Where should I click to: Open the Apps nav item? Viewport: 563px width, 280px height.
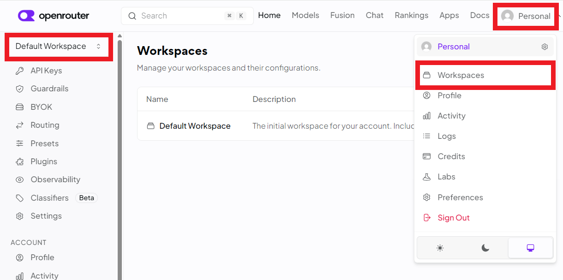point(449,16)
